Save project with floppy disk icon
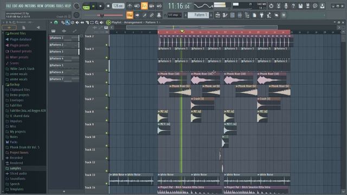 click(300, 6)
